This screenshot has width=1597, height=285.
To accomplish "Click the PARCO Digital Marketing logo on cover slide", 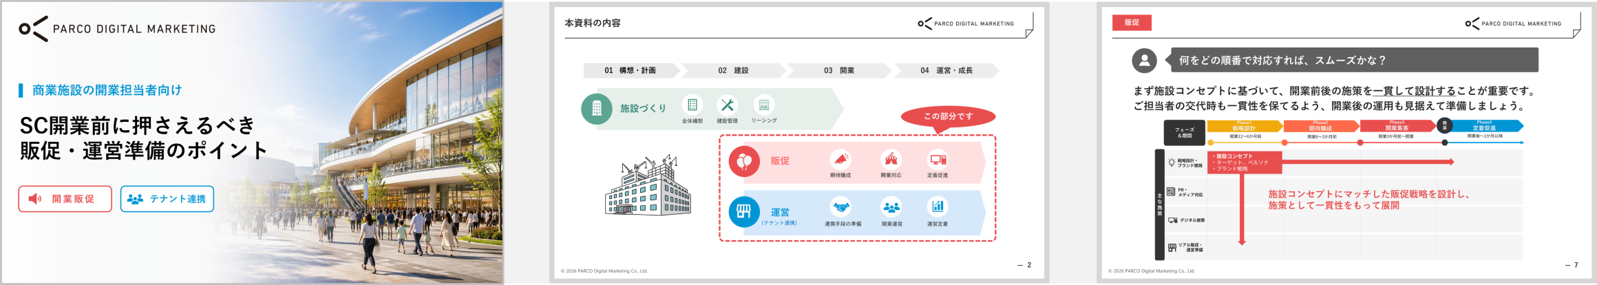I will click(117, 29).
